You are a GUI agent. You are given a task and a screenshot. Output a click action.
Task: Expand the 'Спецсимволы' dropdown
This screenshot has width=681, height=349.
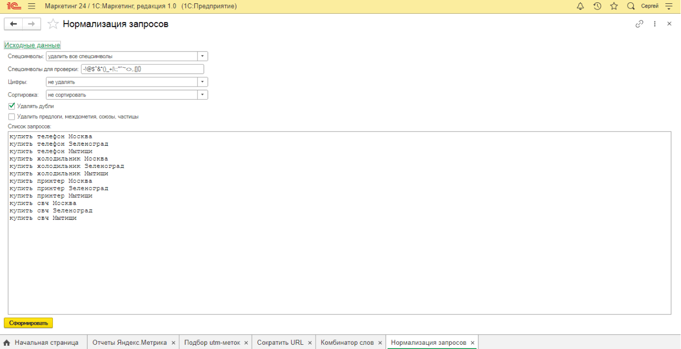click(x=202, y=56)
